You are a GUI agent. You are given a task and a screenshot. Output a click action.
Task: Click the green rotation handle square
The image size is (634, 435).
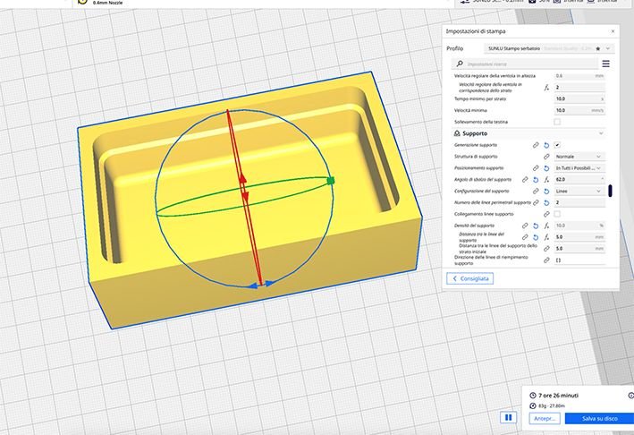[x=330, y=181]
